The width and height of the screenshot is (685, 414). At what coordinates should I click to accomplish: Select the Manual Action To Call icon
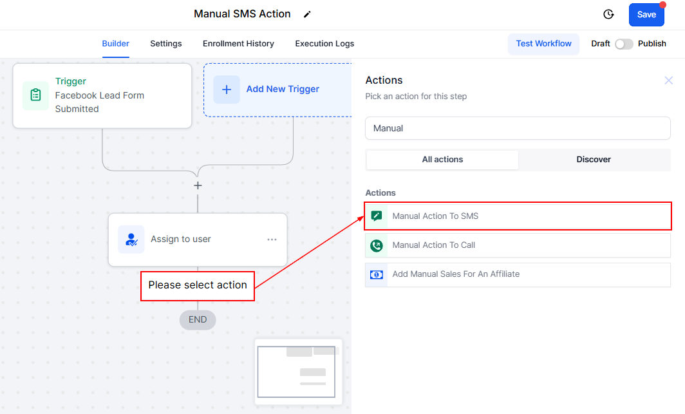click(x=377, y=245)
